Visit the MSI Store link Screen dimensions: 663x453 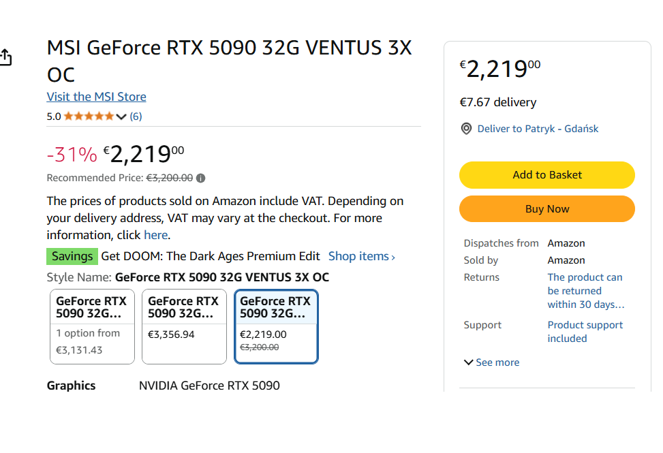pyautogui.click(x=96, y=97)
